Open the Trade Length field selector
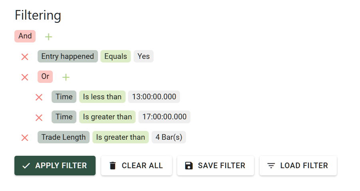 (64, 137)
